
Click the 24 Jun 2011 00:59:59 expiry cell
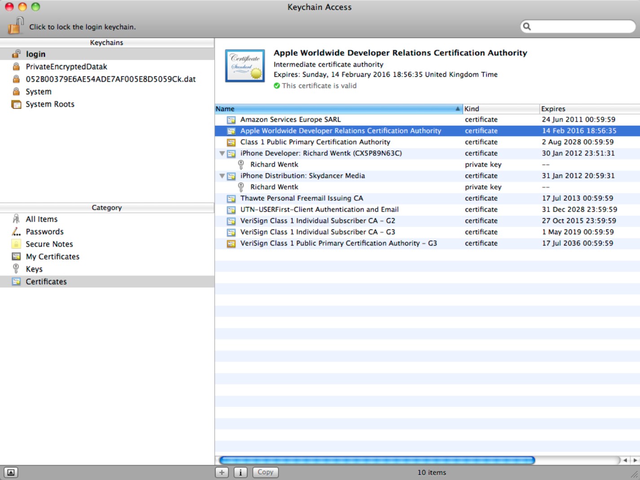tap(578, 119)
